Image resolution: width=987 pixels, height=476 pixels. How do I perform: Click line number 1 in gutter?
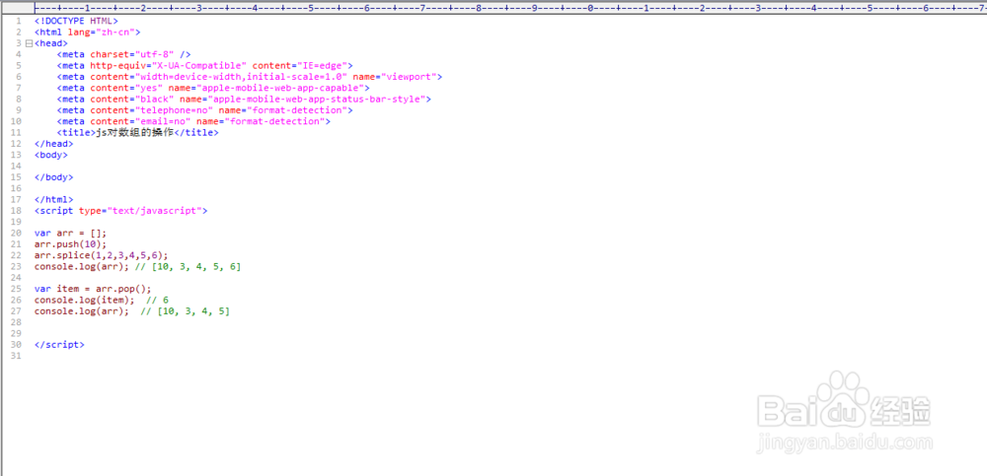19,22
